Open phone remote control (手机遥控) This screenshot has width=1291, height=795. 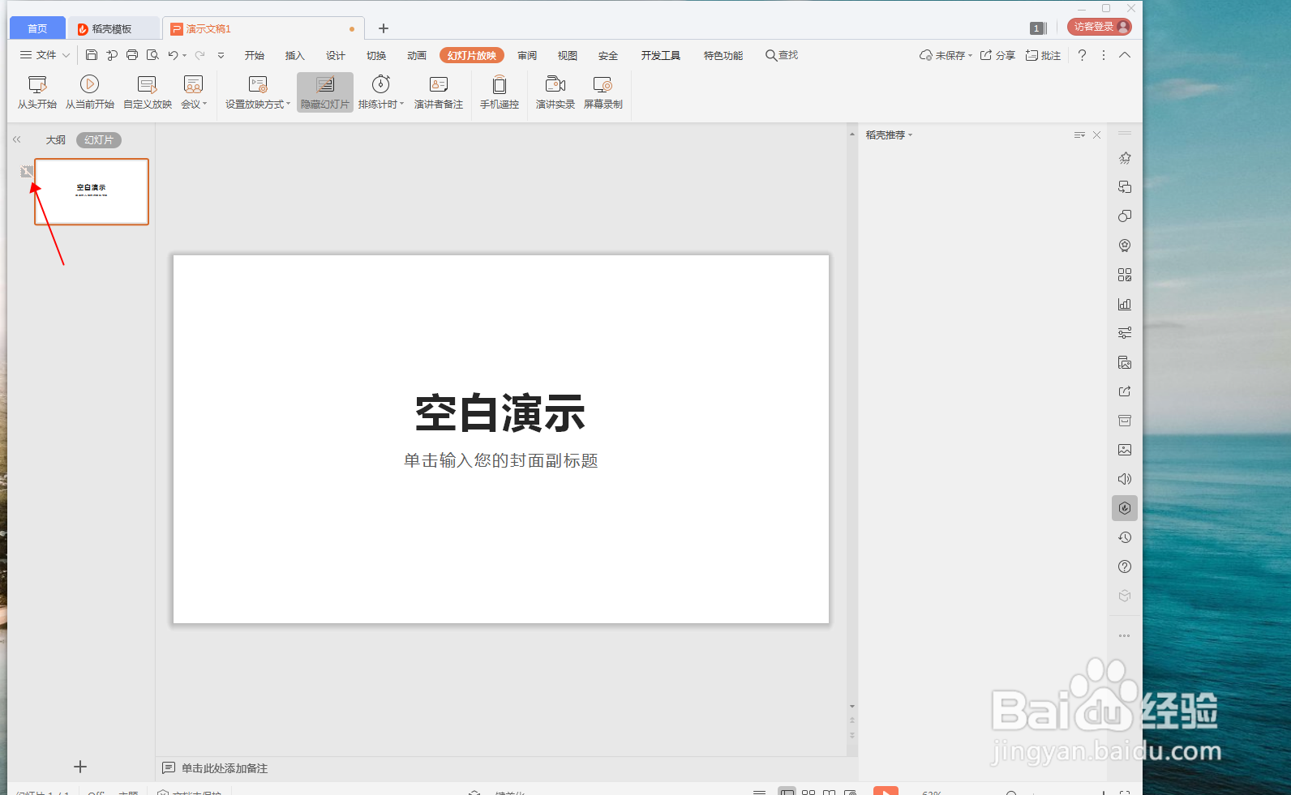(500, 92)
